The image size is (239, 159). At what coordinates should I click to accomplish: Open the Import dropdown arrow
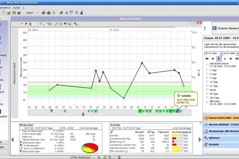[x=37, y=13]
